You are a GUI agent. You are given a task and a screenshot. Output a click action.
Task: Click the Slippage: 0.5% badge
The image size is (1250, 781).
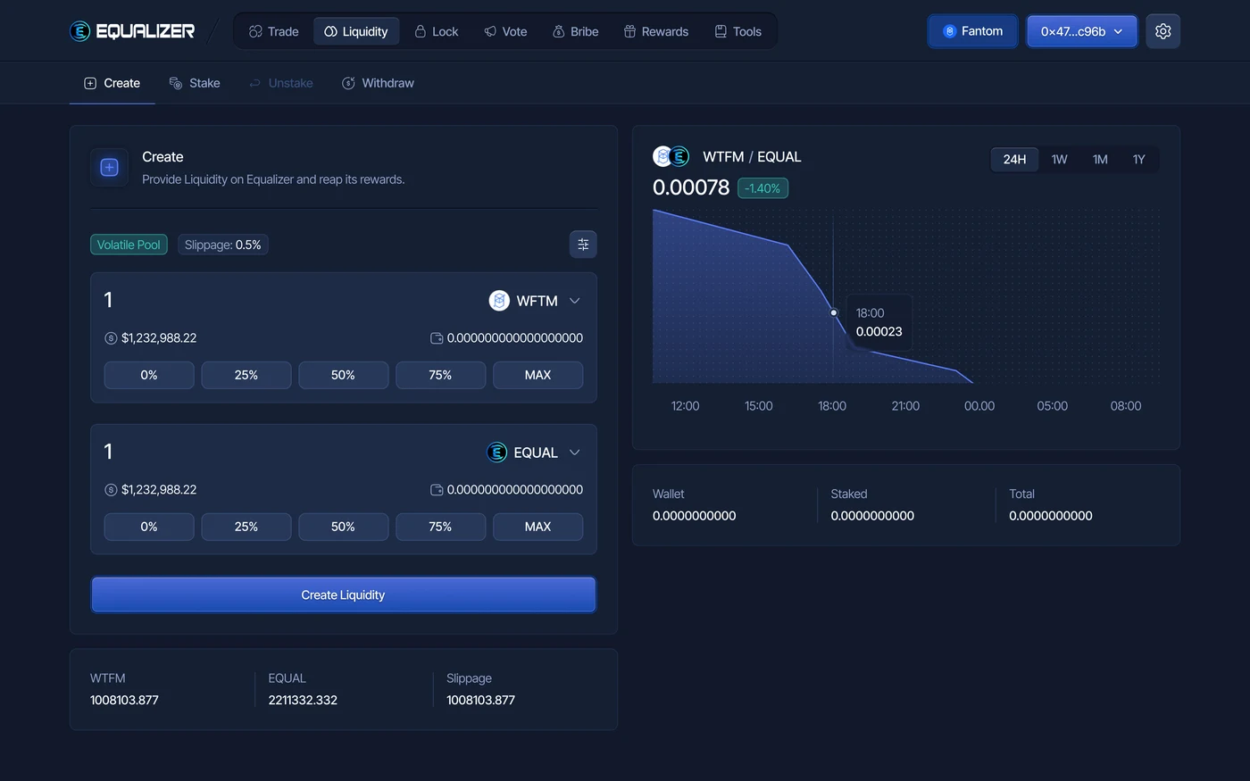(223, 245)
